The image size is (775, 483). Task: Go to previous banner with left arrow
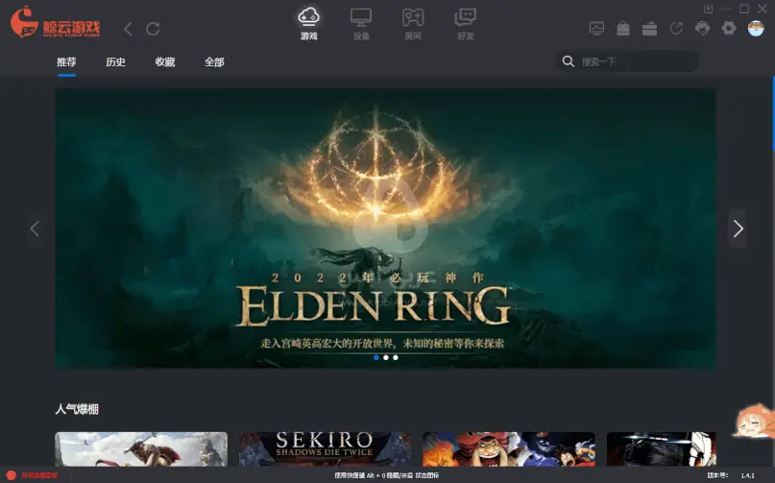(x=36, y=229)
